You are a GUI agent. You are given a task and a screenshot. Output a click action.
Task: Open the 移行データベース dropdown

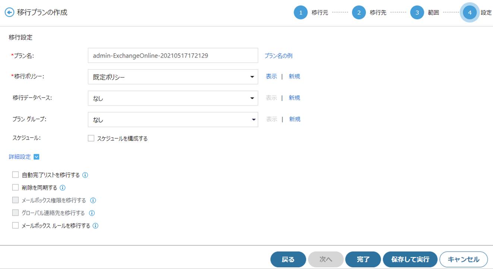coord(173,98)
